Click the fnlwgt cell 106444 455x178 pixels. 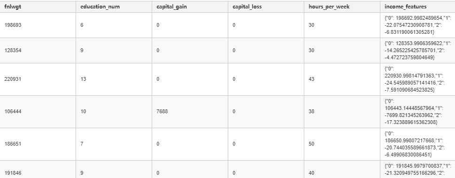13,112
